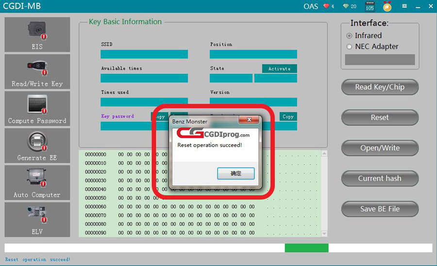Image resolution: width=437 pixels, height=266 pixels.
Task: Close the Benz Monster dialog
Action: click(249, 120)
